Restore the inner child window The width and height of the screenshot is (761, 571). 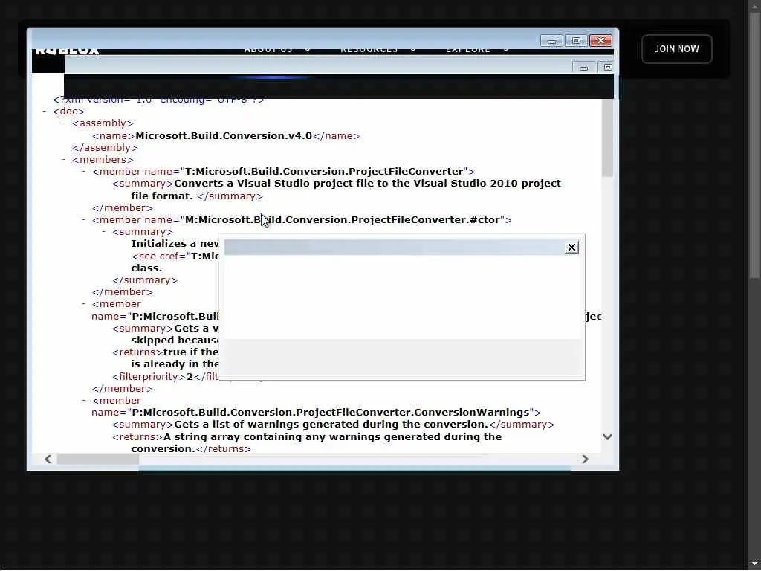pyautogui.click(x=606, y=68)
